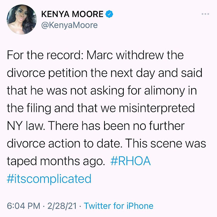Open the tweet's three-dot more options menu
217x217 pixels.
[x=205, y=14]
